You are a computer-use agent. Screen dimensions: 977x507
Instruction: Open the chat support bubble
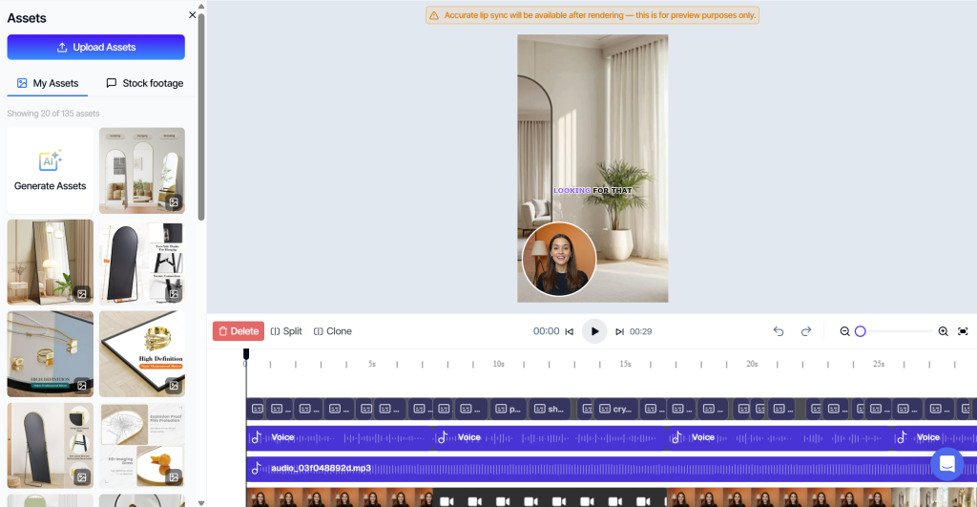pos(946,464)
